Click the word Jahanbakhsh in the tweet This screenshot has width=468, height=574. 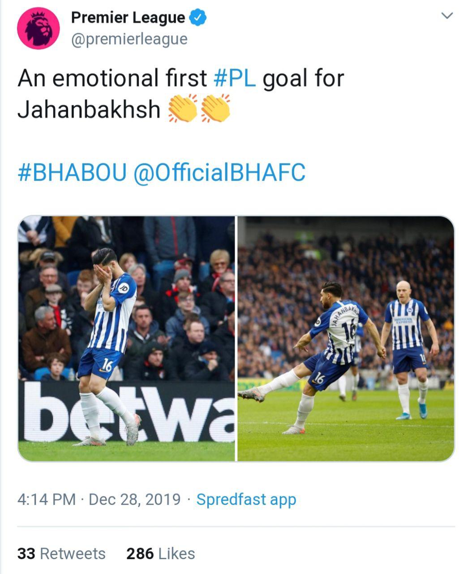(89, 109)
